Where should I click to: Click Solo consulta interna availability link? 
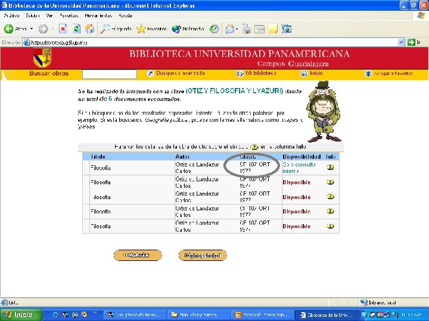click(x=299, y=168)
